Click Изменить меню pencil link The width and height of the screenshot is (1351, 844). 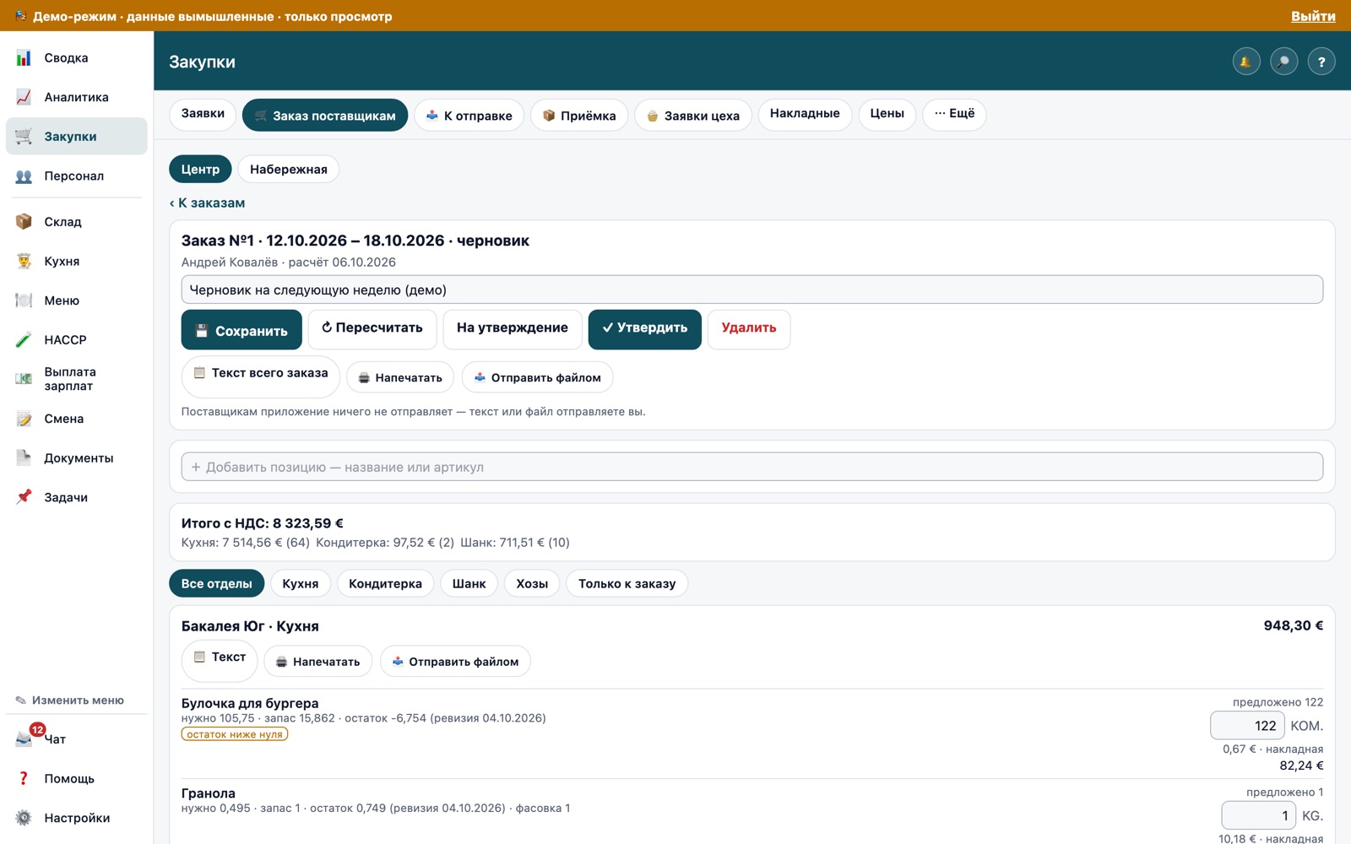pyautogui.click(x=69, y=701)
